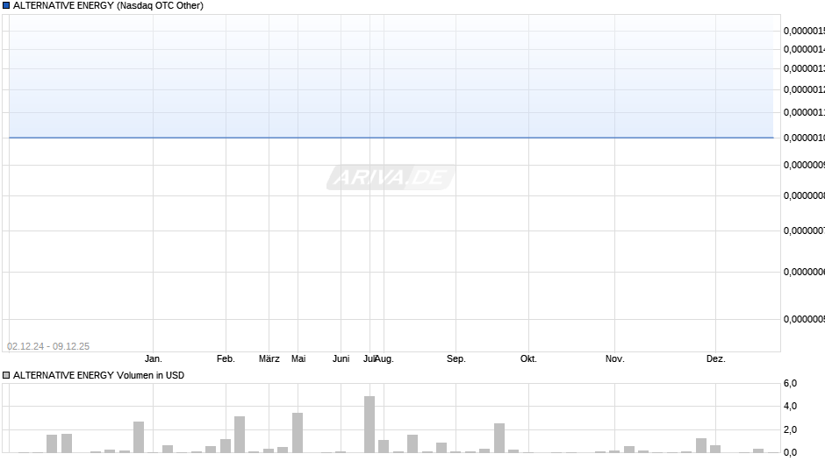Click the Sep. month label
The height and width of the screenshot is (461, 825).
click(x=456, y=359)
